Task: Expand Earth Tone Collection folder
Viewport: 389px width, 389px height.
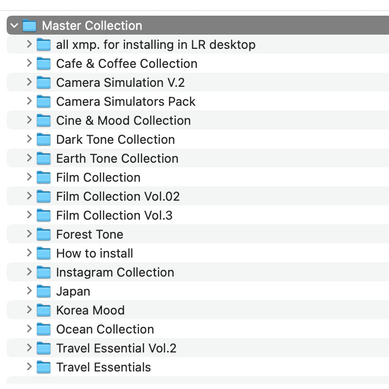Action: pos(29,158)
